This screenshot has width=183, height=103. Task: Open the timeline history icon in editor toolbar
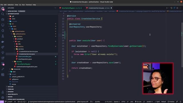pos(171,8)
